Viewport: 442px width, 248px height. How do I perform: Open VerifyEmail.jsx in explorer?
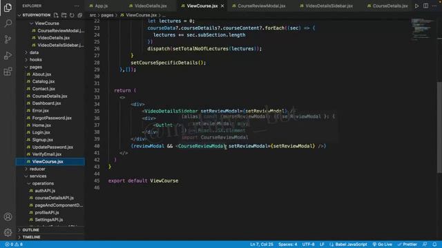pos(47,154)
